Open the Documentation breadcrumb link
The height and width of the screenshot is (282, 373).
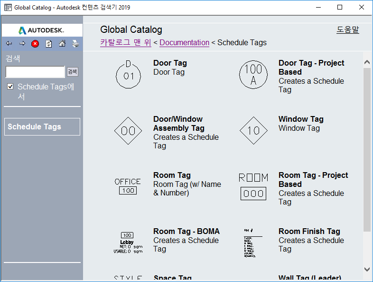click(184, 42)
